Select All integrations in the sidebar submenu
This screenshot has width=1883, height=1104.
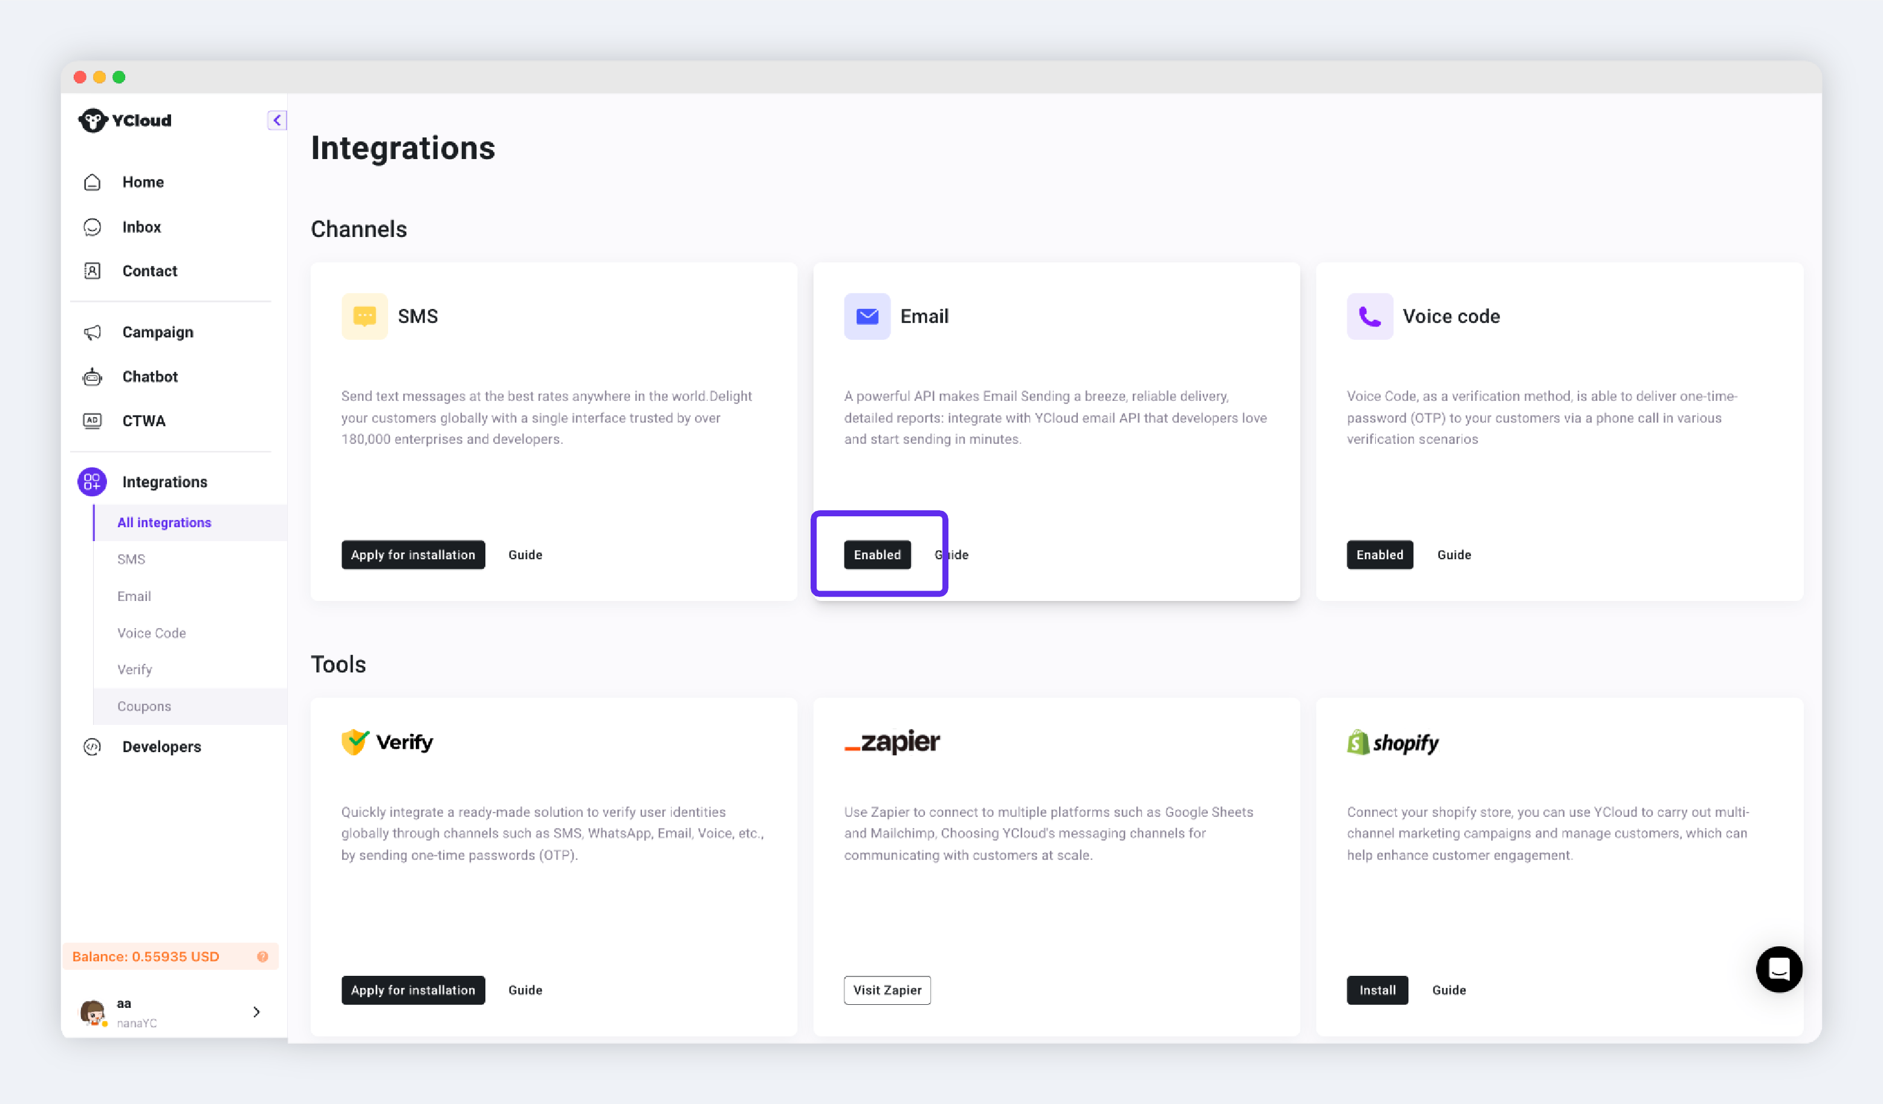(x=164, y=522)
